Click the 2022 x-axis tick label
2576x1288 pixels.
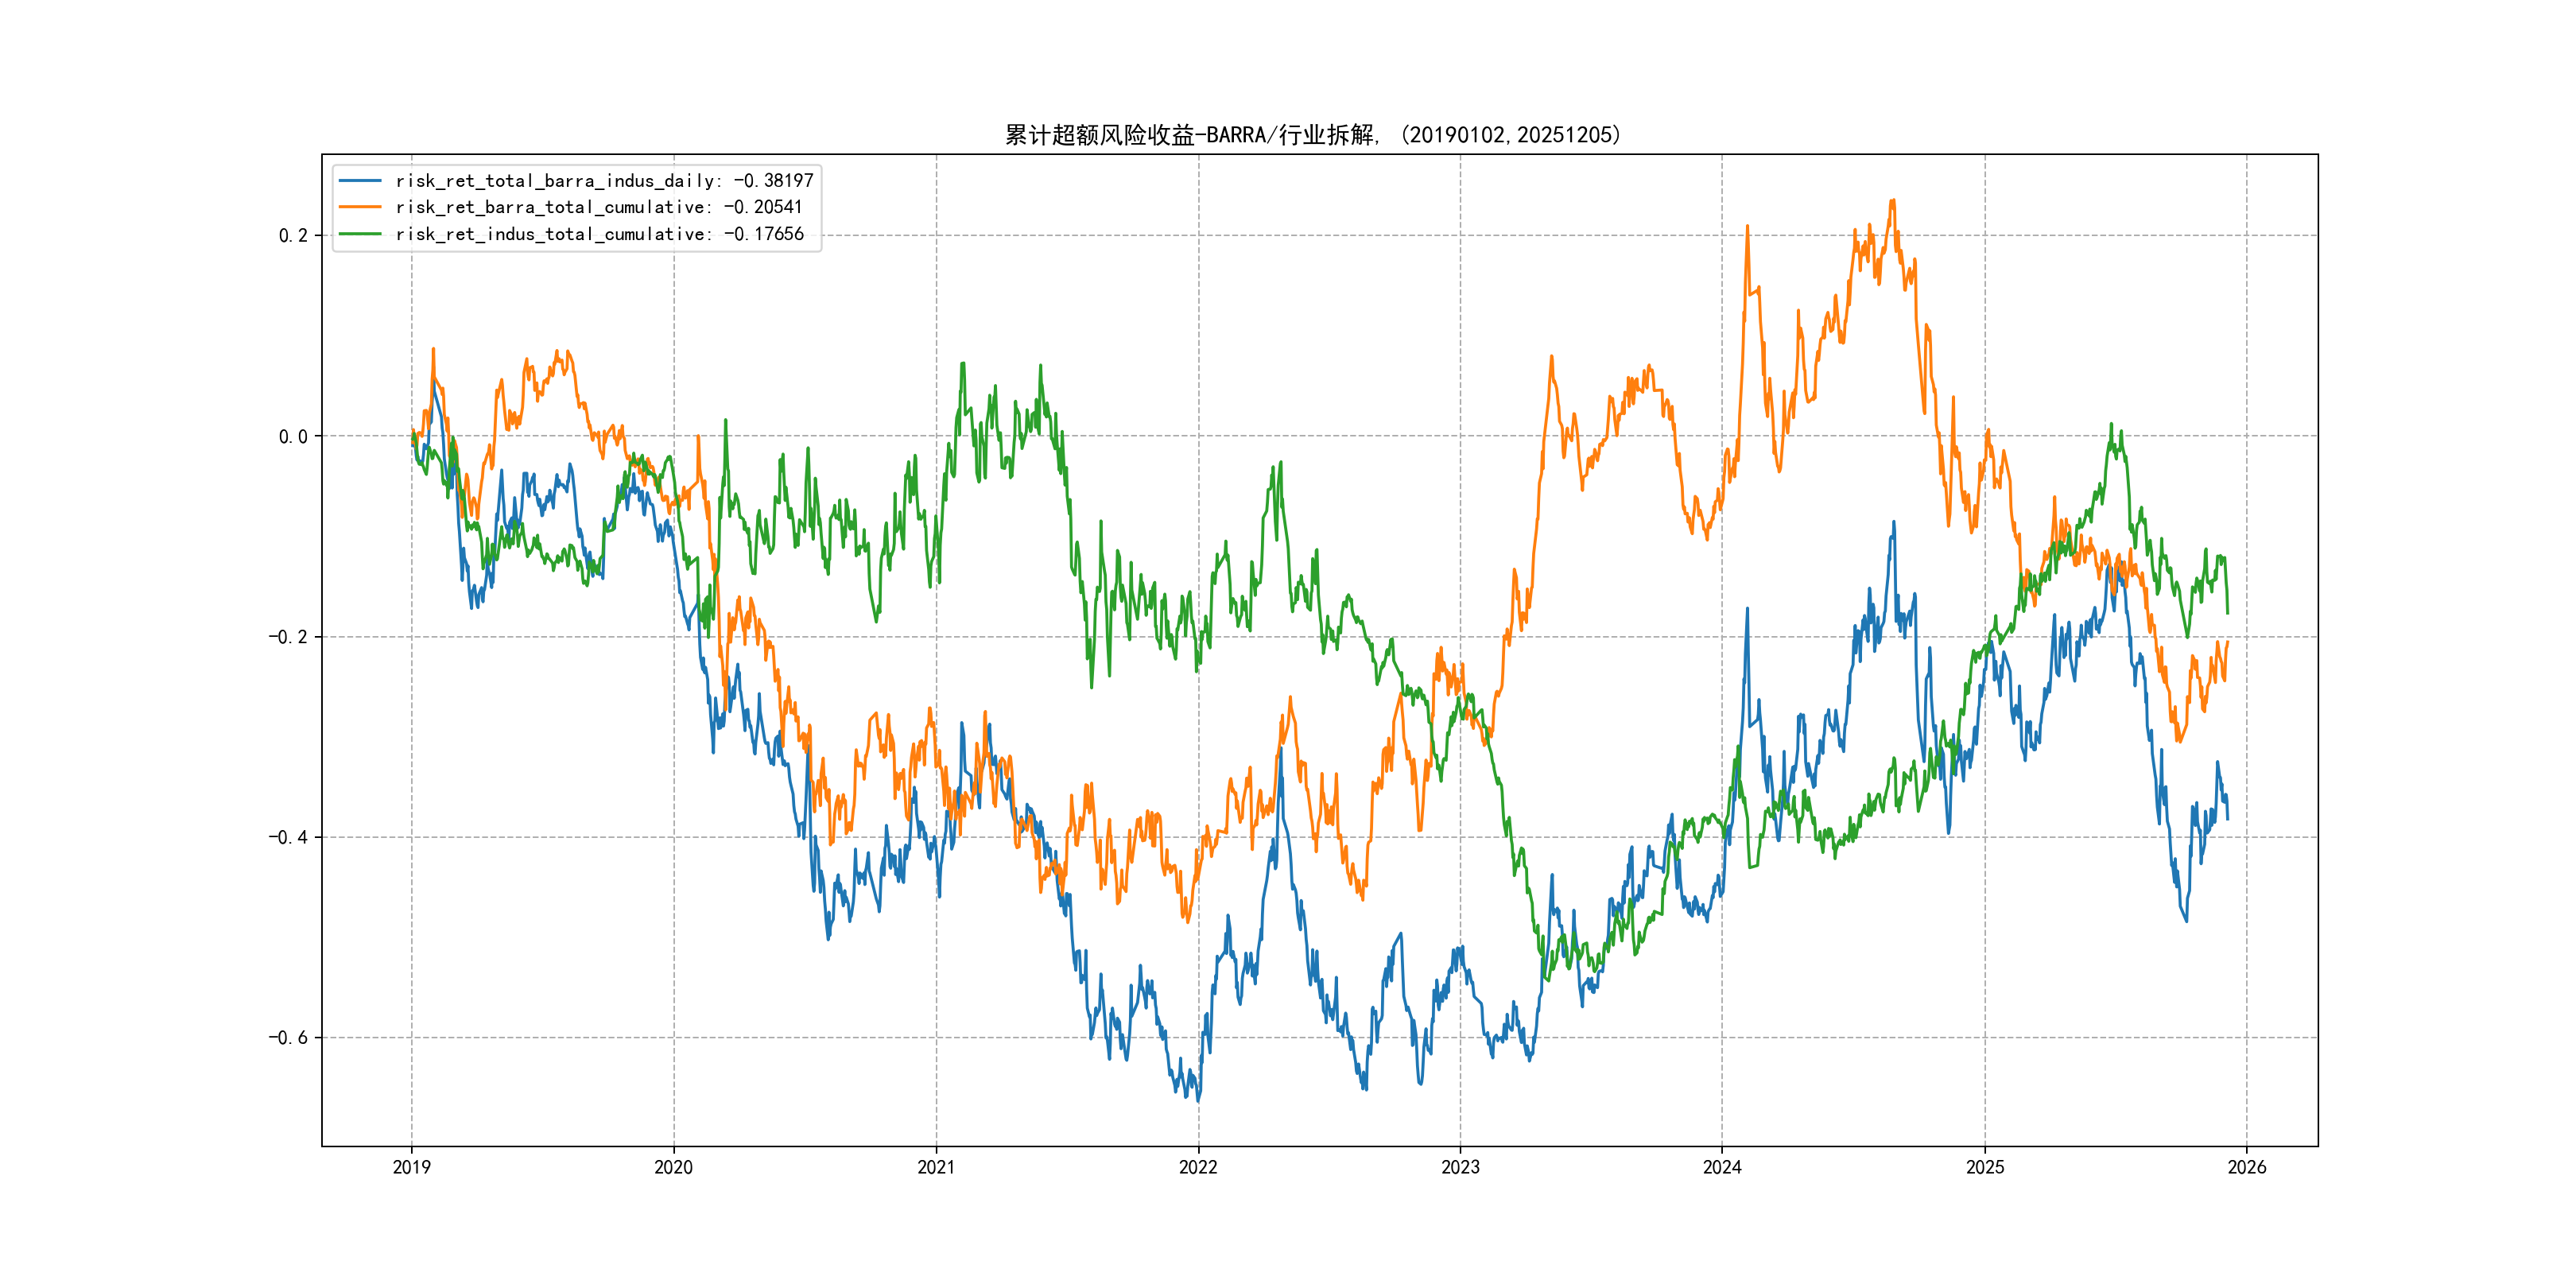pos(1198,1167)
